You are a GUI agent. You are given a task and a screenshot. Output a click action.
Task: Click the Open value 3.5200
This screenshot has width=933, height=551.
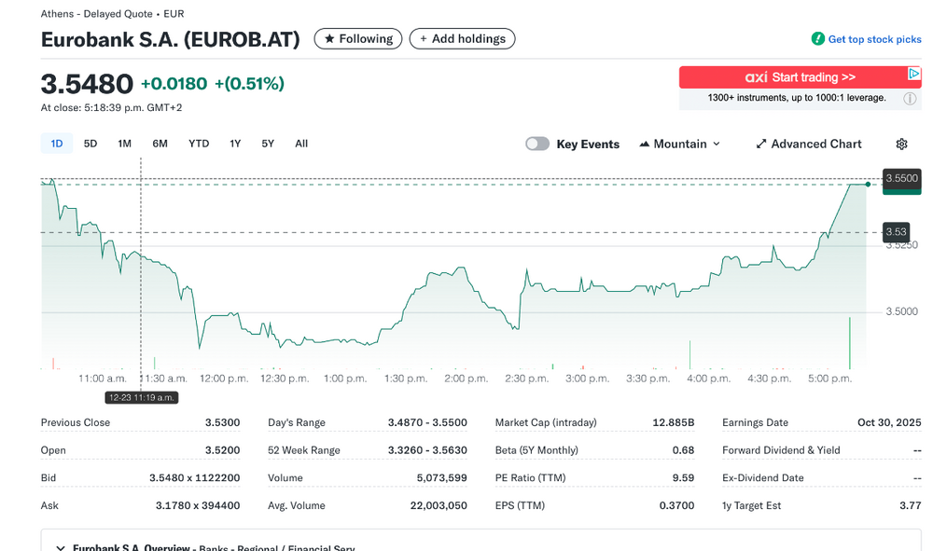pyautogui.click(x=223, y=450)
